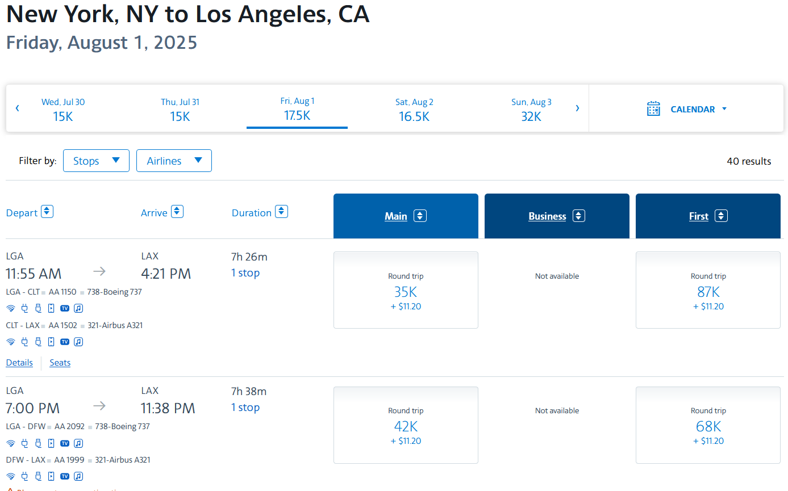This screenshot has width=788, height=491.
Task: Open Details for the 11:55 AM flight
Action: 19,362
